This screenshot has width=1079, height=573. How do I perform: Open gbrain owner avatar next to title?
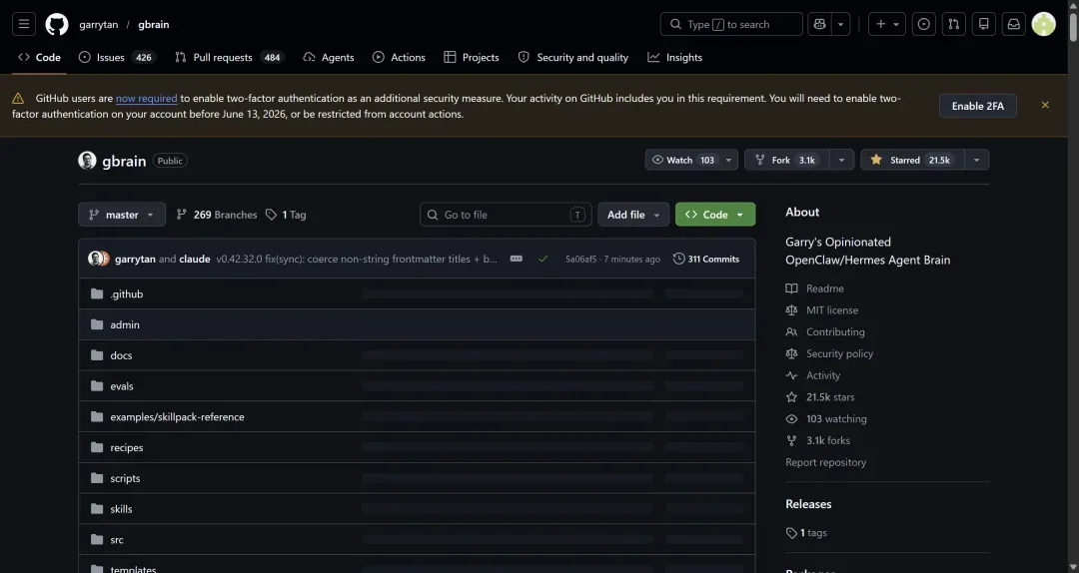tap(87, 161)
